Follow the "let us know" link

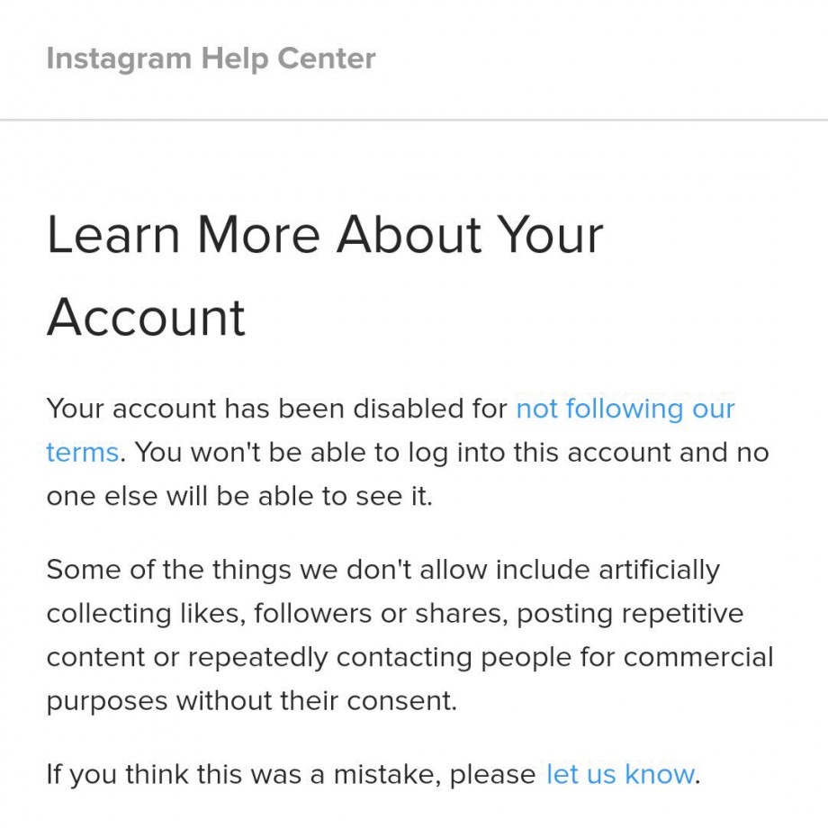tap(620, 775)
